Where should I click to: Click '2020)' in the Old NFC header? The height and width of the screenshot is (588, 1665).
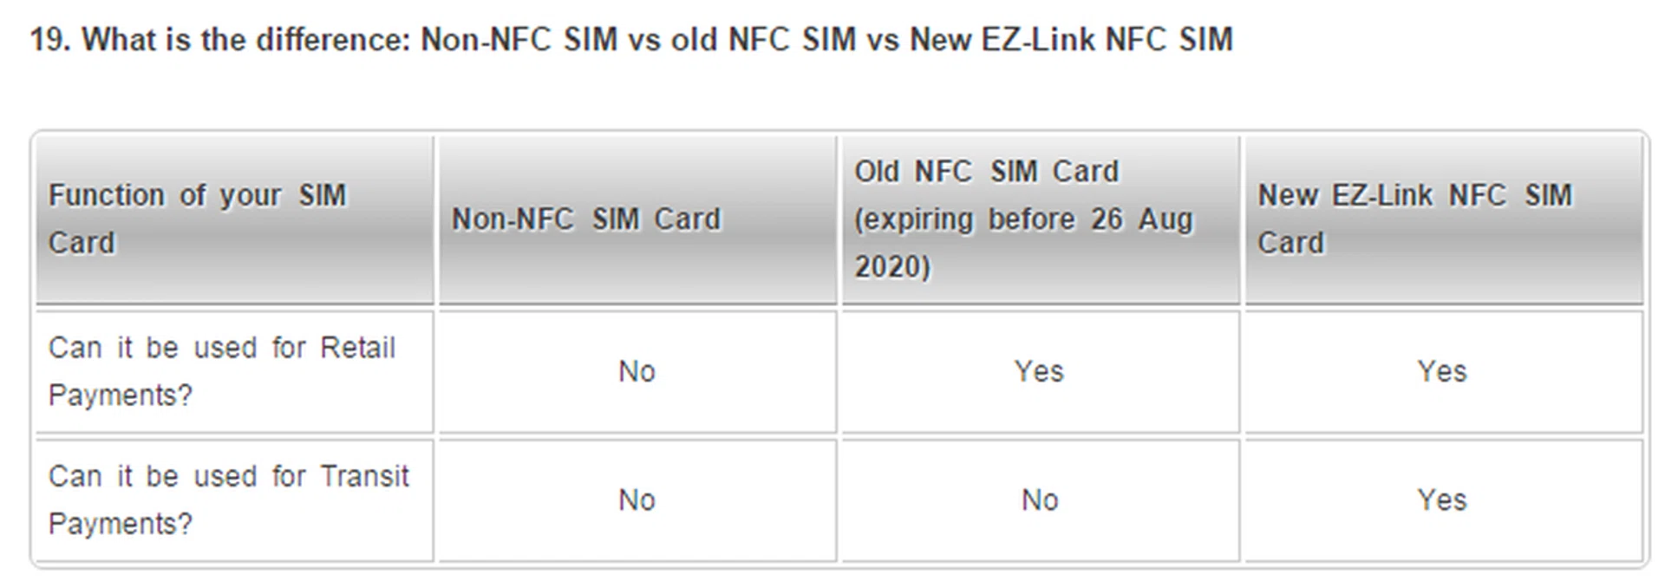coord(892,266)
